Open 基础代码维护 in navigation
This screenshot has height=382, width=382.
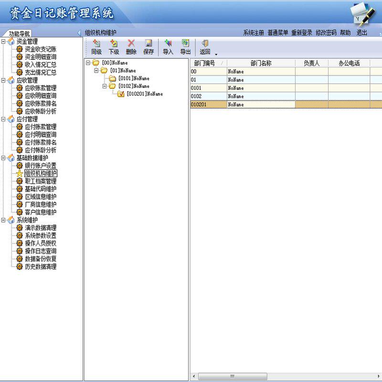[41, 189]
